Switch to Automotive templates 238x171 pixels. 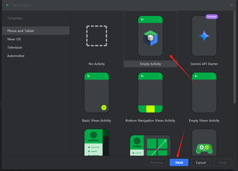click(x=36, y=56)
